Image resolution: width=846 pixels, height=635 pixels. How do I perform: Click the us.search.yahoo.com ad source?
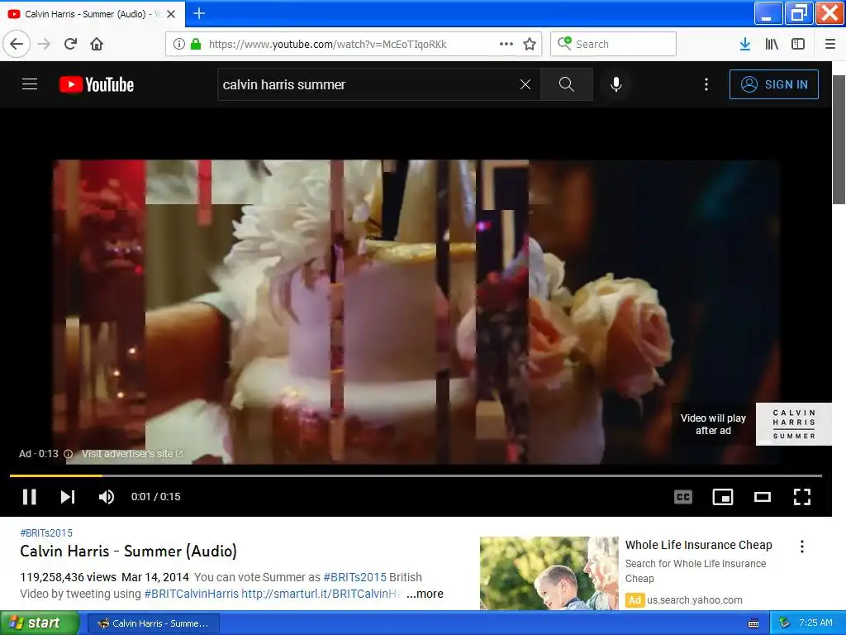(694, 600)
